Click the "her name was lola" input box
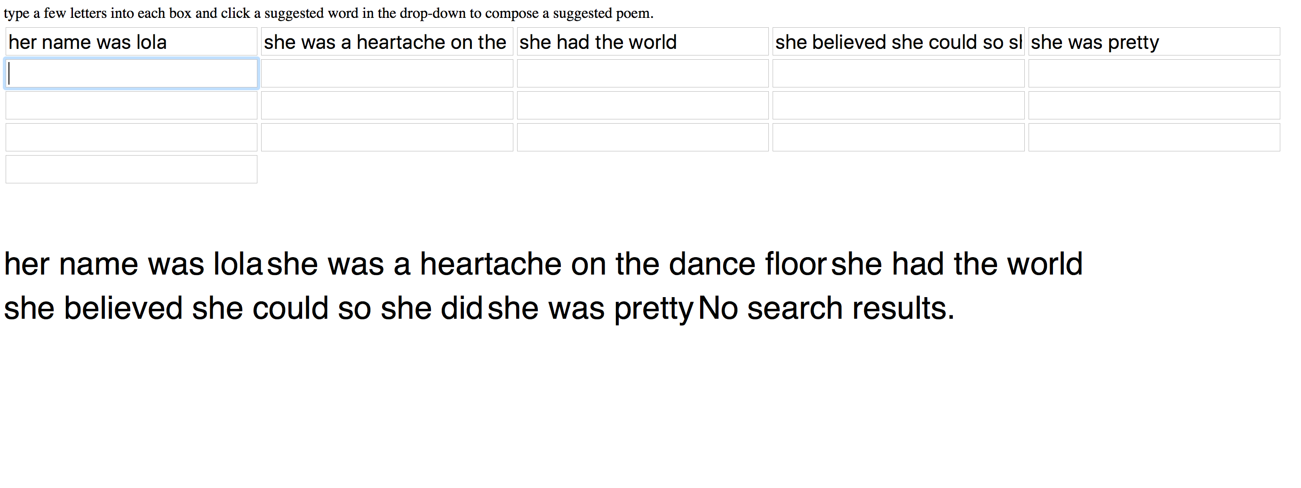The height and width of the screenshot is (488, 1301). point(131,41)
